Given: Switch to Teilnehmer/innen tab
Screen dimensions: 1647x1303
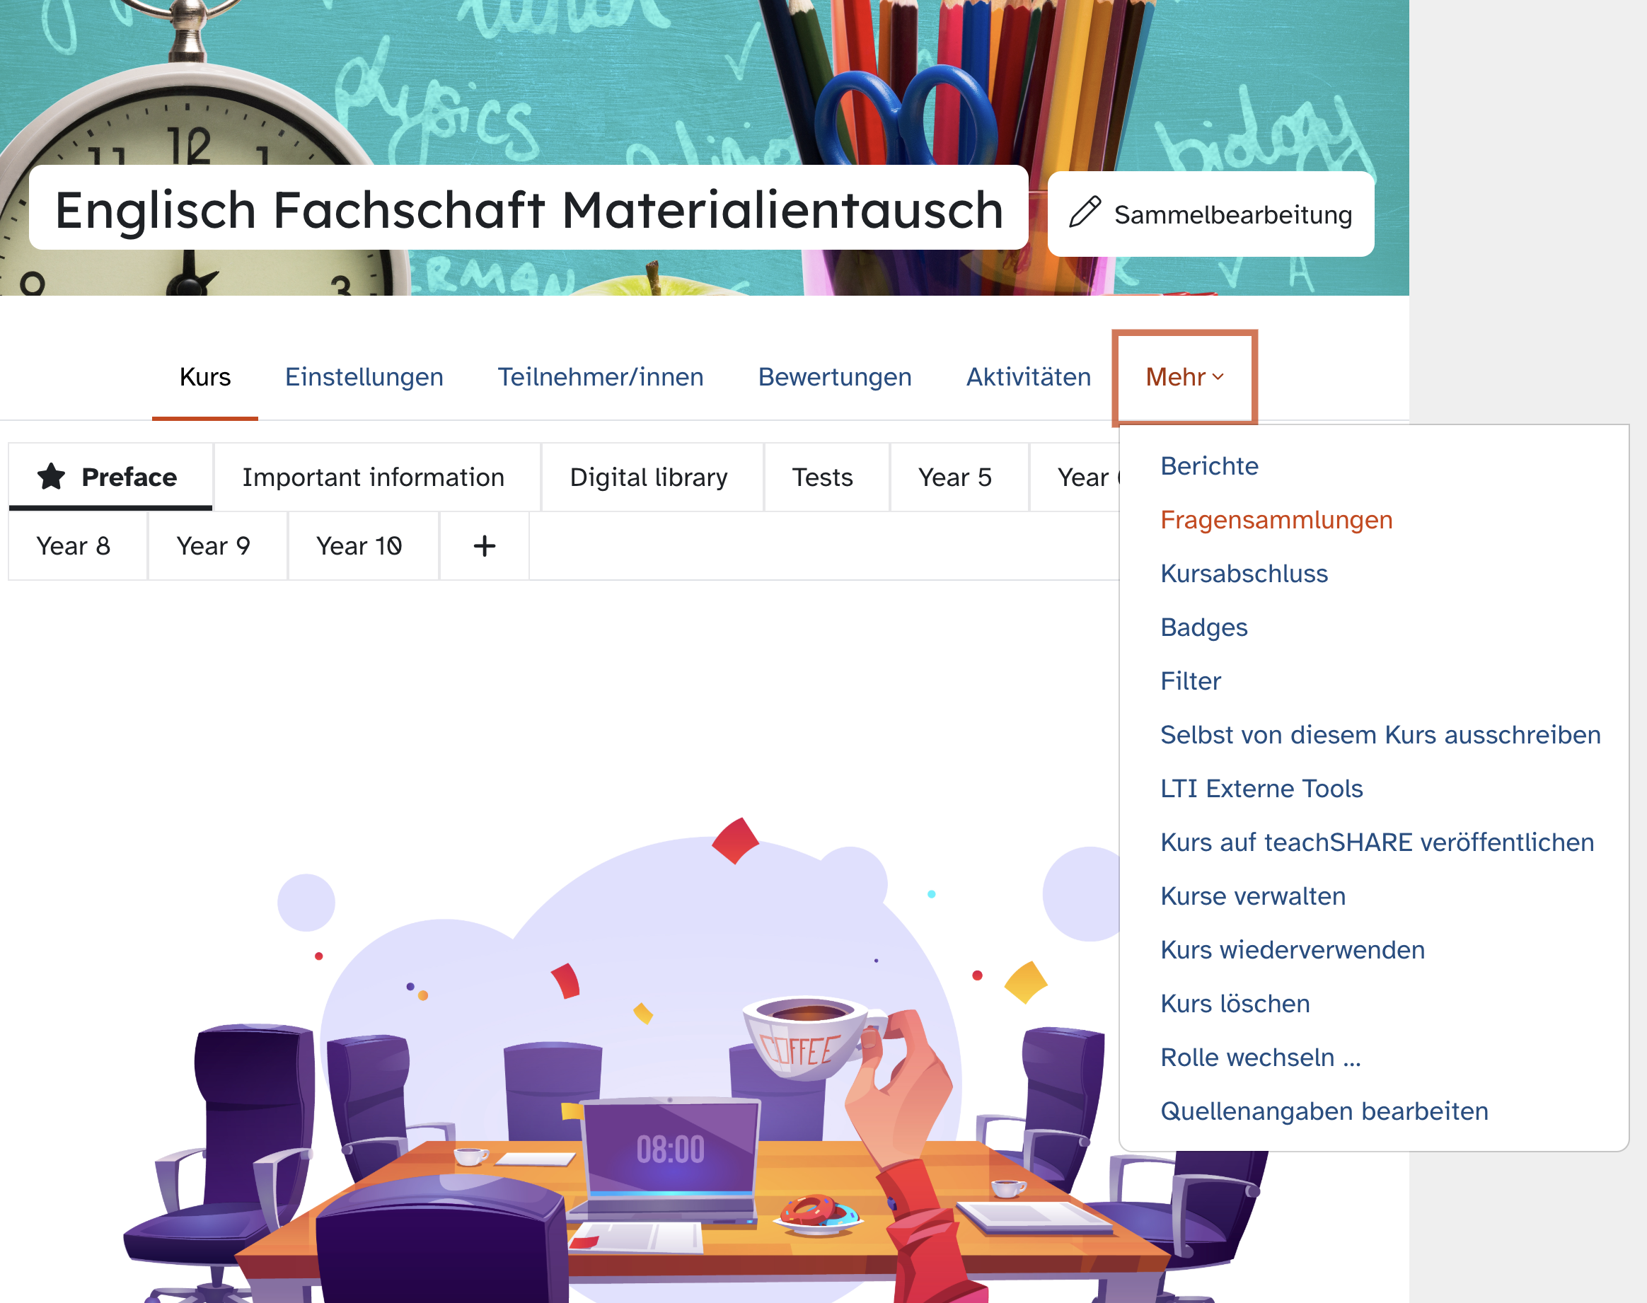Looking at the screenshot, I should (601, 377).
